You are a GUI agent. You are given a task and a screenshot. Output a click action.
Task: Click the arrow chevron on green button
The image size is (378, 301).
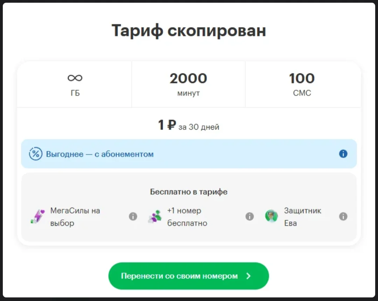coord(248,276)
